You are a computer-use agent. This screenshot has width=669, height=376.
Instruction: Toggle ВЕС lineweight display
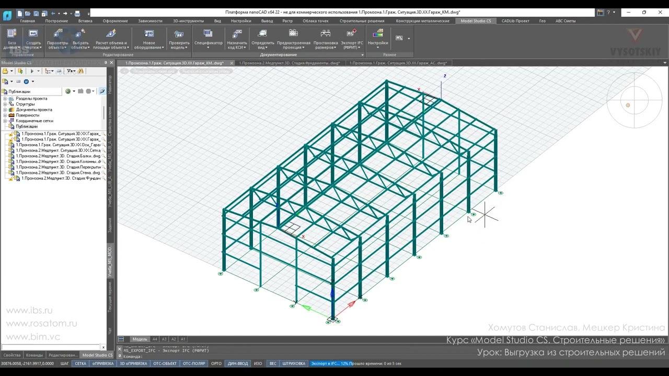coord(273,363)
